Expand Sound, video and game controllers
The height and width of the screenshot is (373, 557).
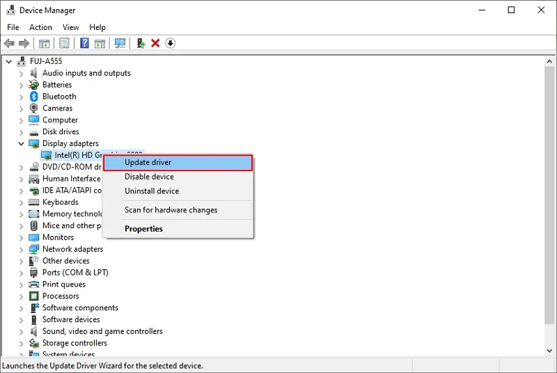pos(22,331)
